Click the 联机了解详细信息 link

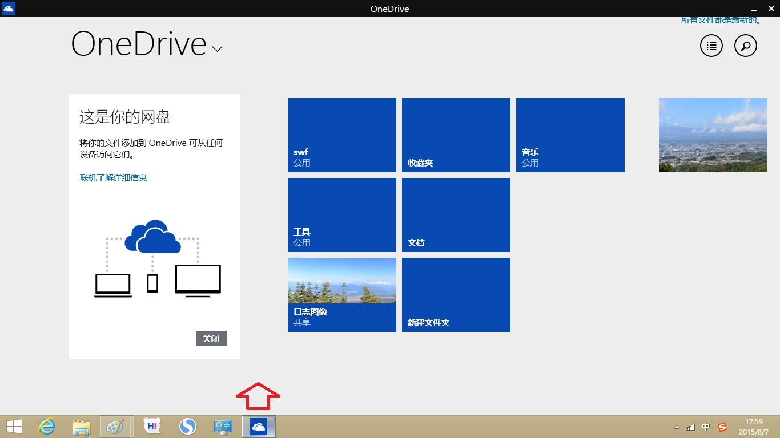tap(114, 177)
